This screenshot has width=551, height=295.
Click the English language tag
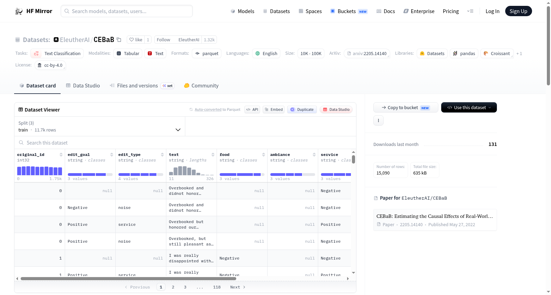click(x=266, y=53)
